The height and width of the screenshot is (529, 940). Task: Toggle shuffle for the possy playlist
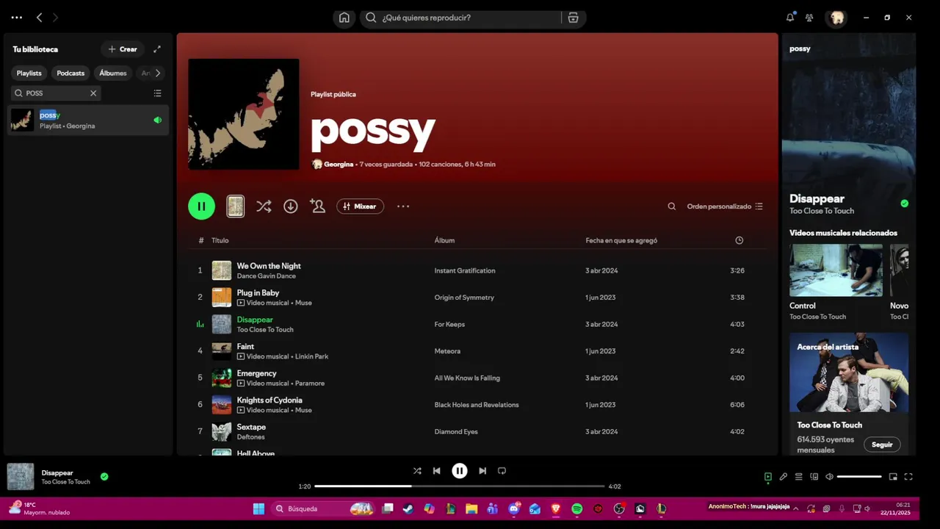[x=264, y=206]
